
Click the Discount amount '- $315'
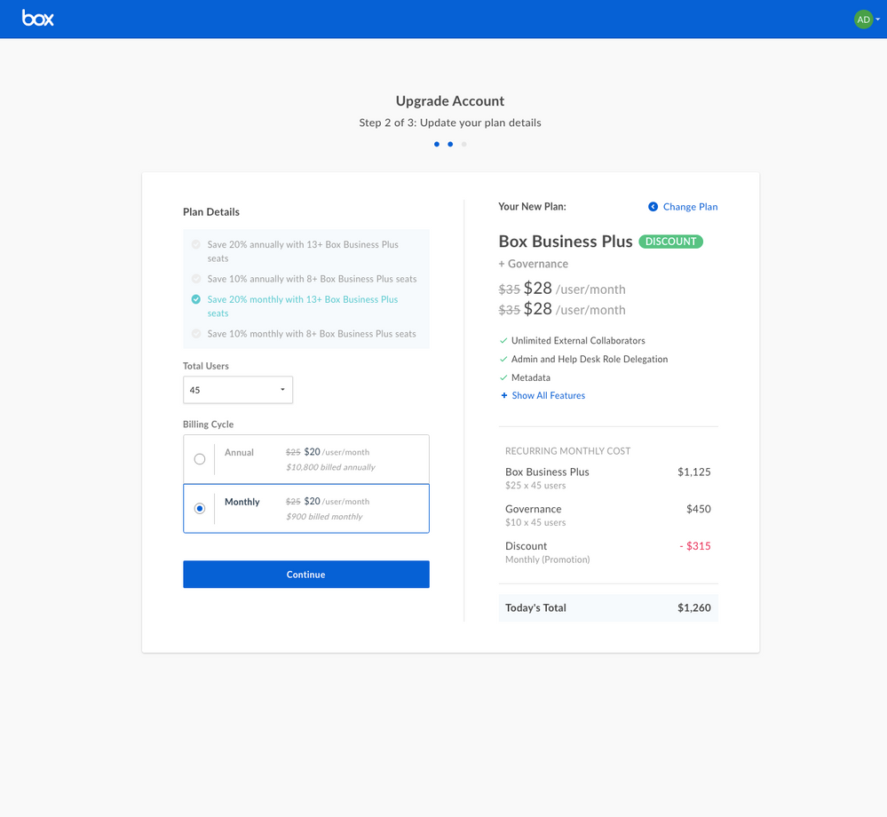tap(694, 546)
